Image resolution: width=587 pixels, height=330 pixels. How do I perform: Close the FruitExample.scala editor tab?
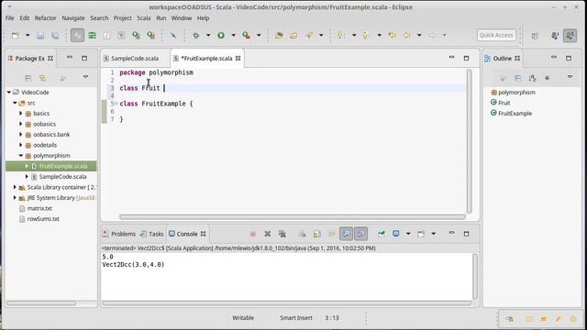[238, 59]
